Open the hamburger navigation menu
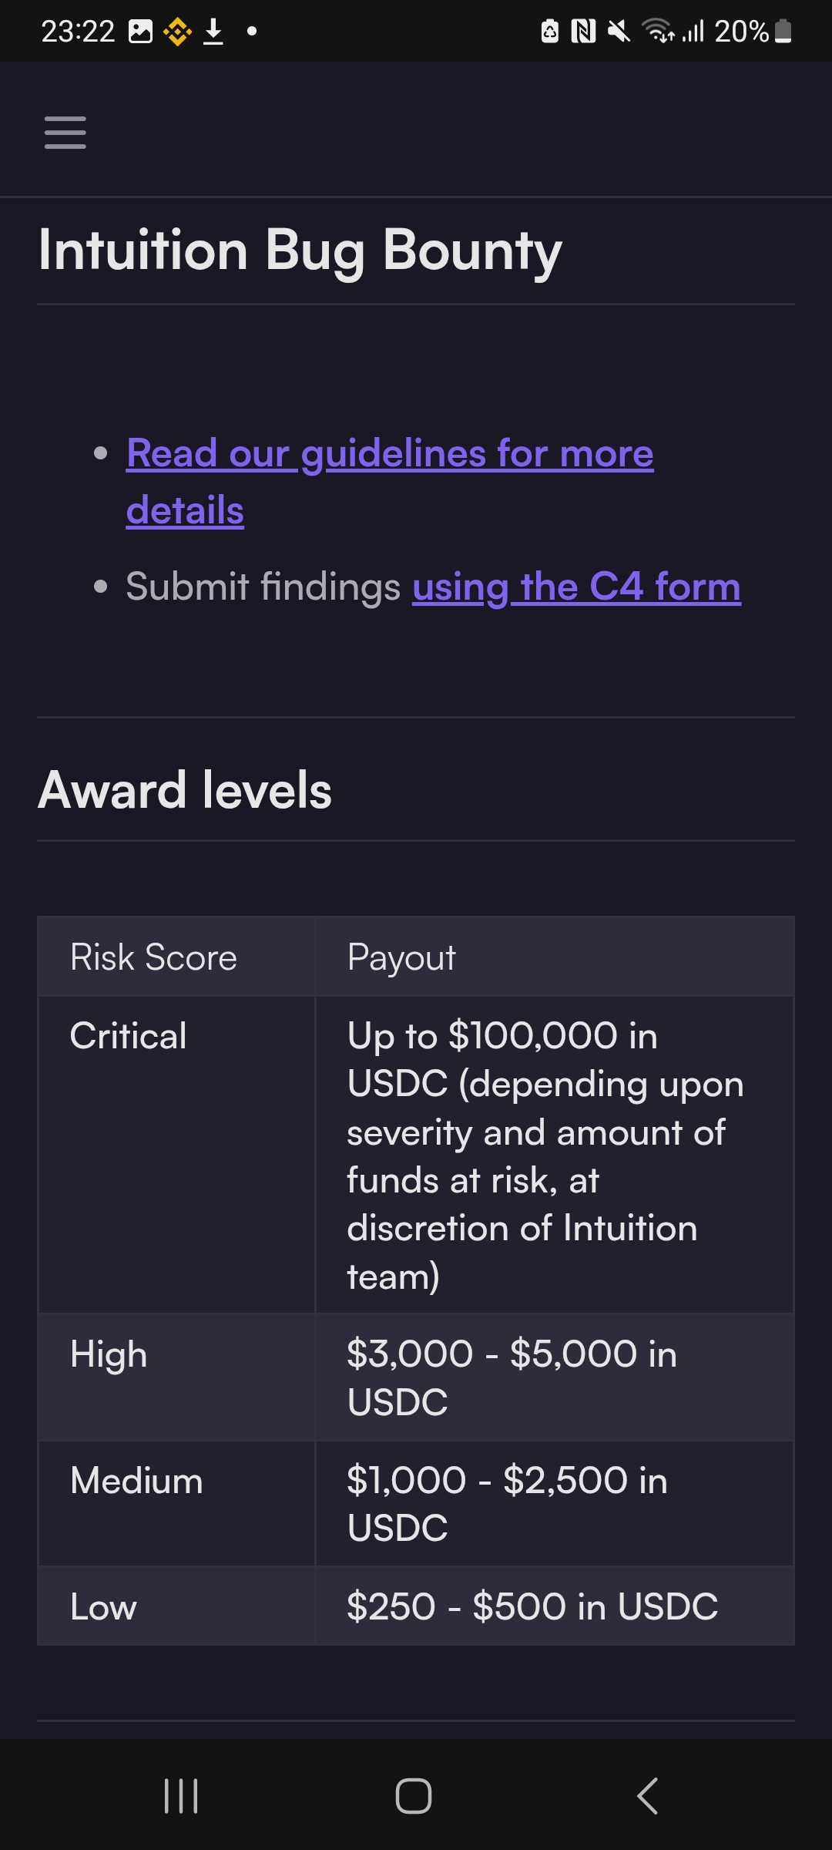 click(x=65, y=132)
